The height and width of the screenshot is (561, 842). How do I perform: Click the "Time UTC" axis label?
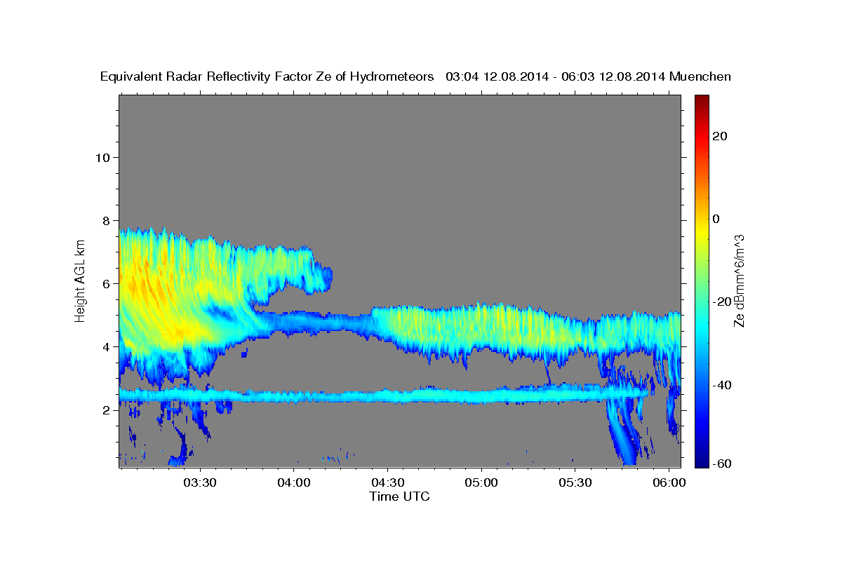399,496
